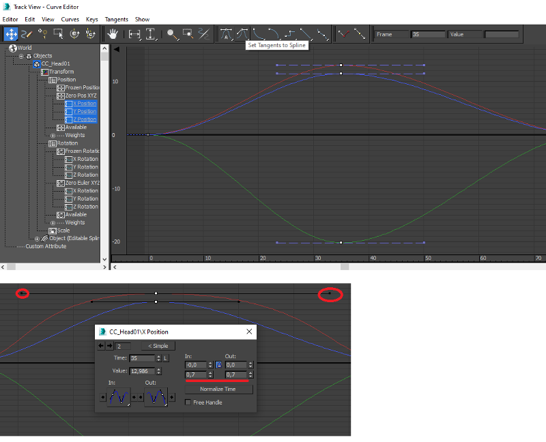Screen dimensions: 546x442
Task: Select the Draw Curves pencil tool
Action: 27,34
